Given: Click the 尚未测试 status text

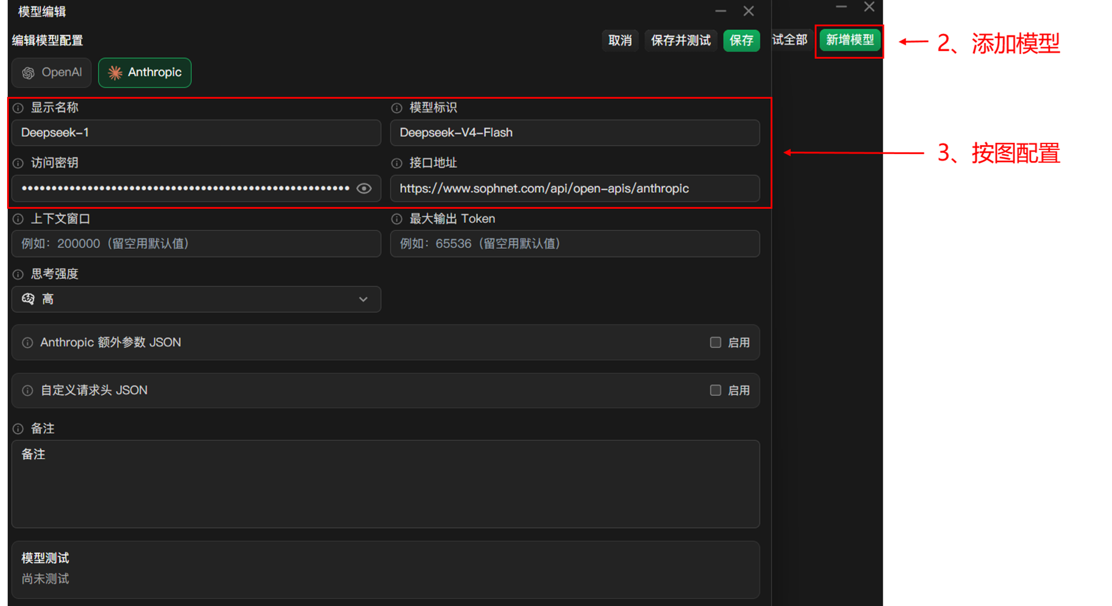Looking at the screenshot, I should [45, 579].
